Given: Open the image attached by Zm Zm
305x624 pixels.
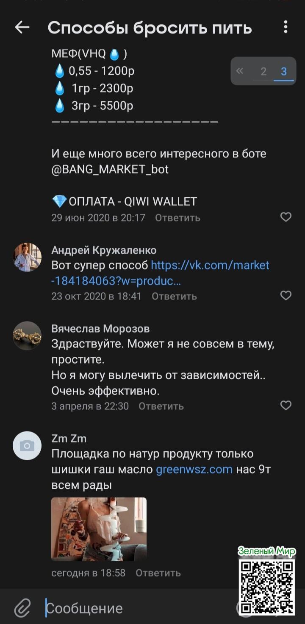Looking at the screenshot, I should pos(99,529).
